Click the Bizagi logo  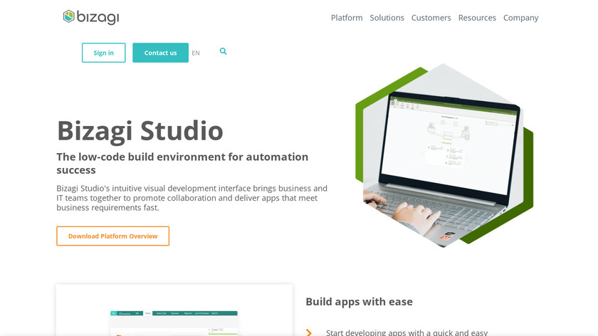pos(91,17)
